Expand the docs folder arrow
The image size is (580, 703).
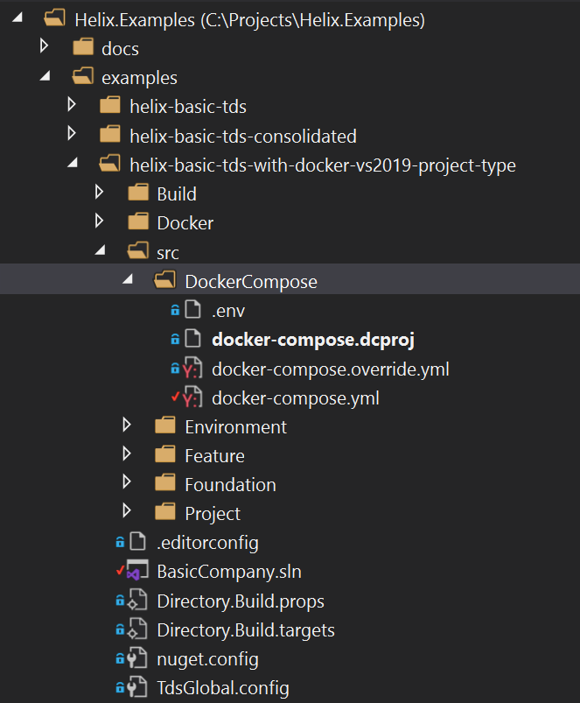(44, 48)
